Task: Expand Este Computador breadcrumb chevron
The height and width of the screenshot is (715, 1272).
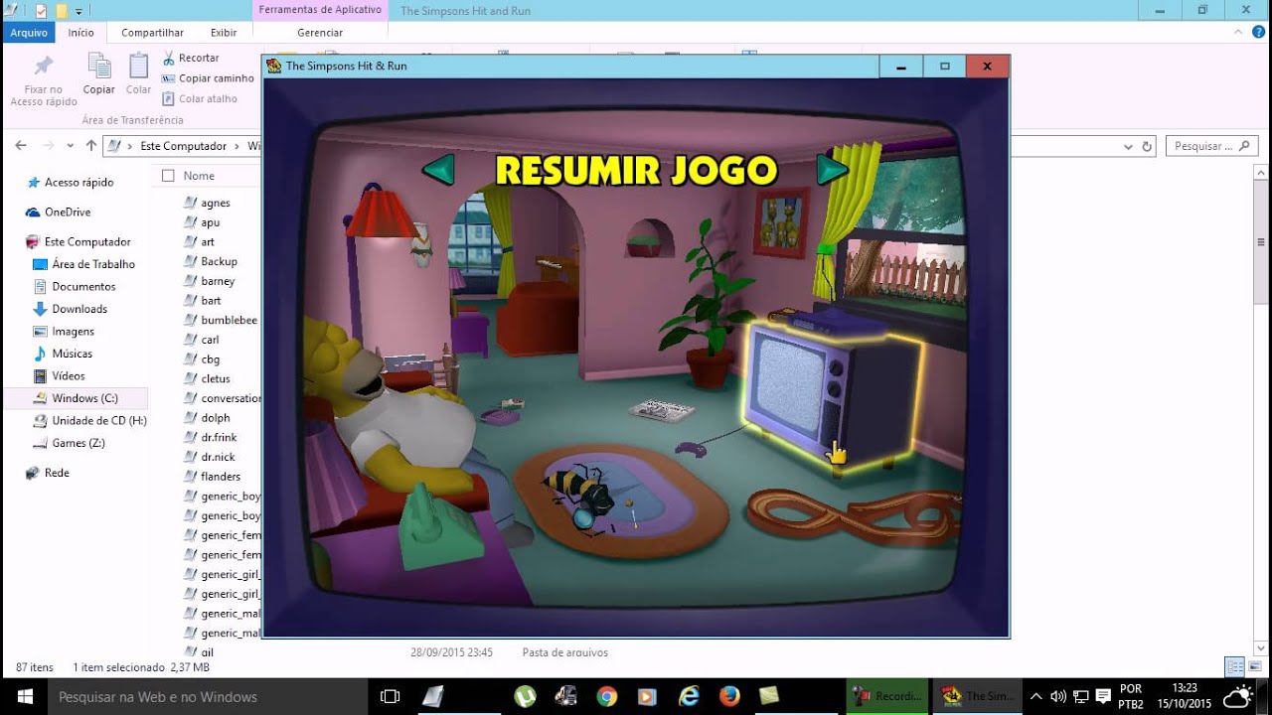Action: [x=238, y=146]
